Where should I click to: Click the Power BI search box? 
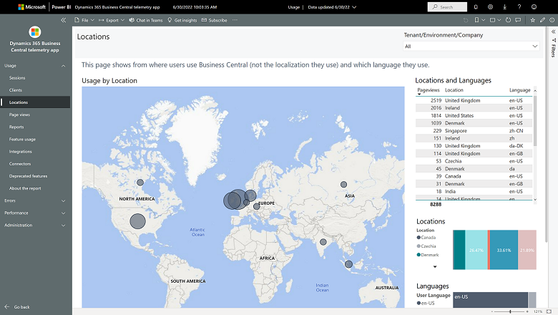(x=447, y=6)
